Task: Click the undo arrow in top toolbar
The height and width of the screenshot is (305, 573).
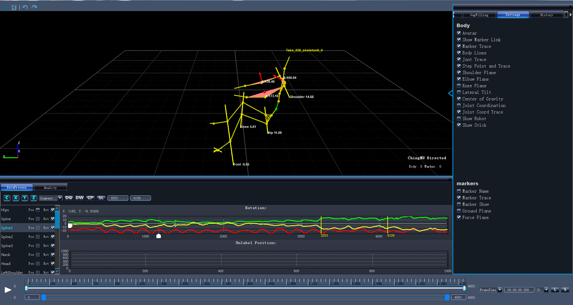Action: 25,7
